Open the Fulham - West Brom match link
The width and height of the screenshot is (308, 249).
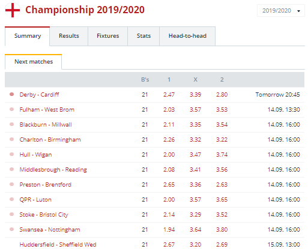click(x=47, y=110)
